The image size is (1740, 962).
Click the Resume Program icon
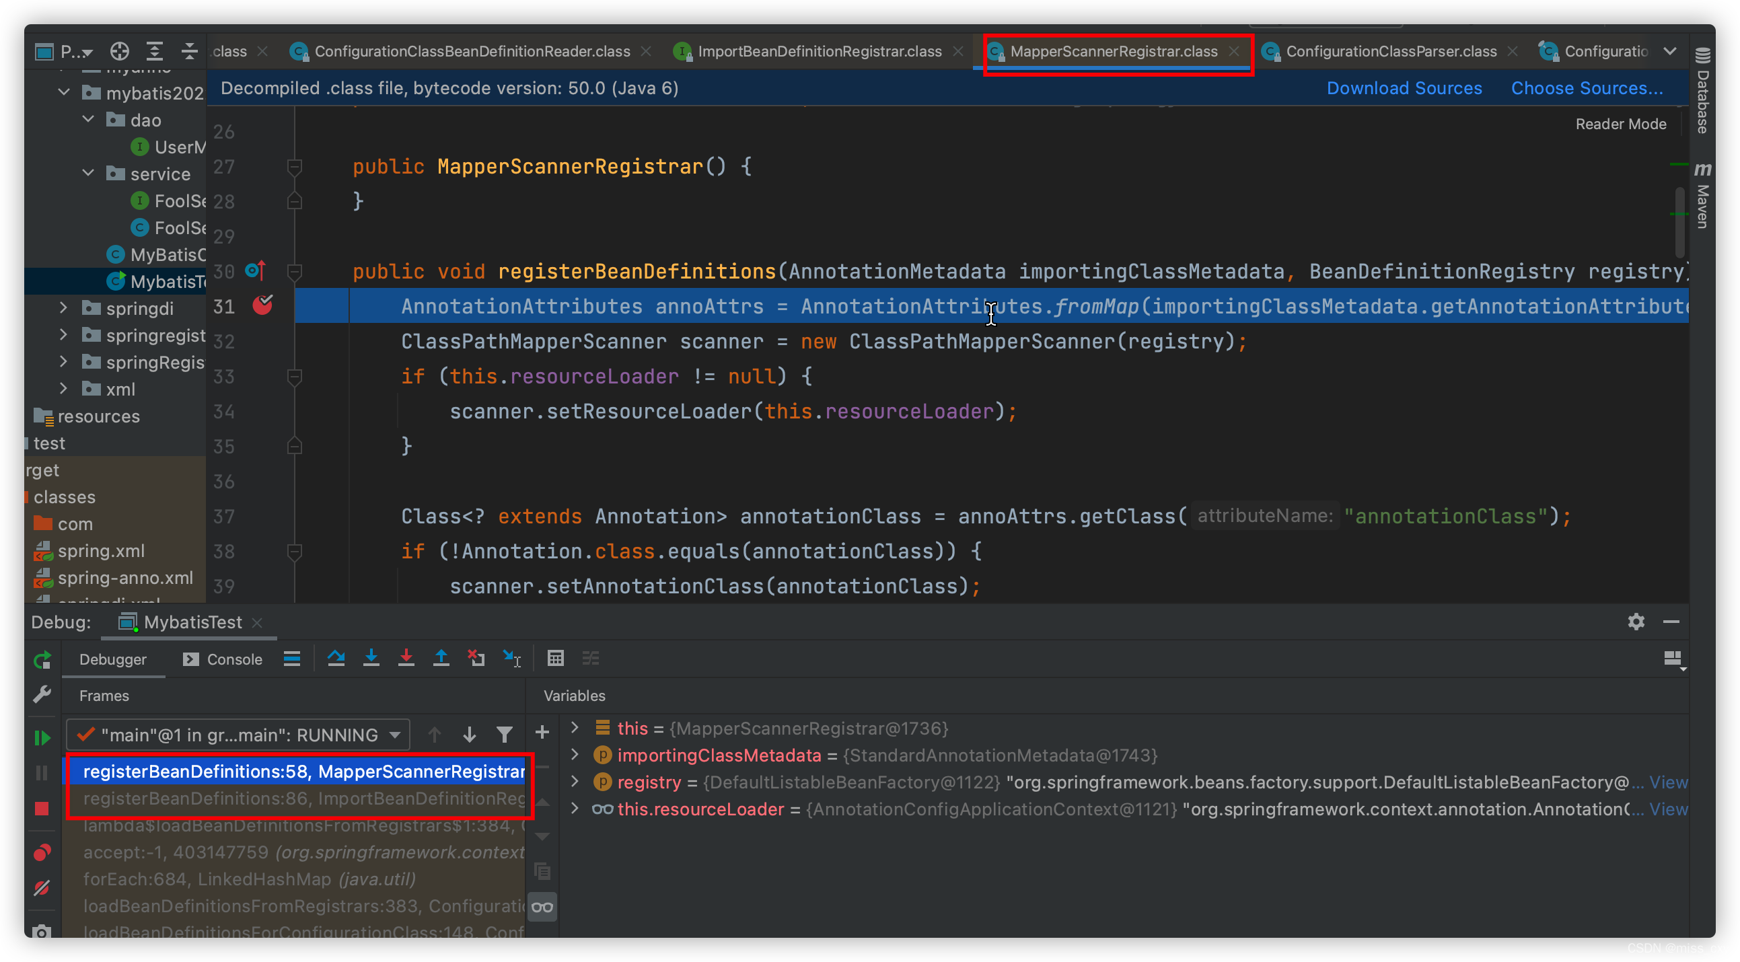coord(42,738)
